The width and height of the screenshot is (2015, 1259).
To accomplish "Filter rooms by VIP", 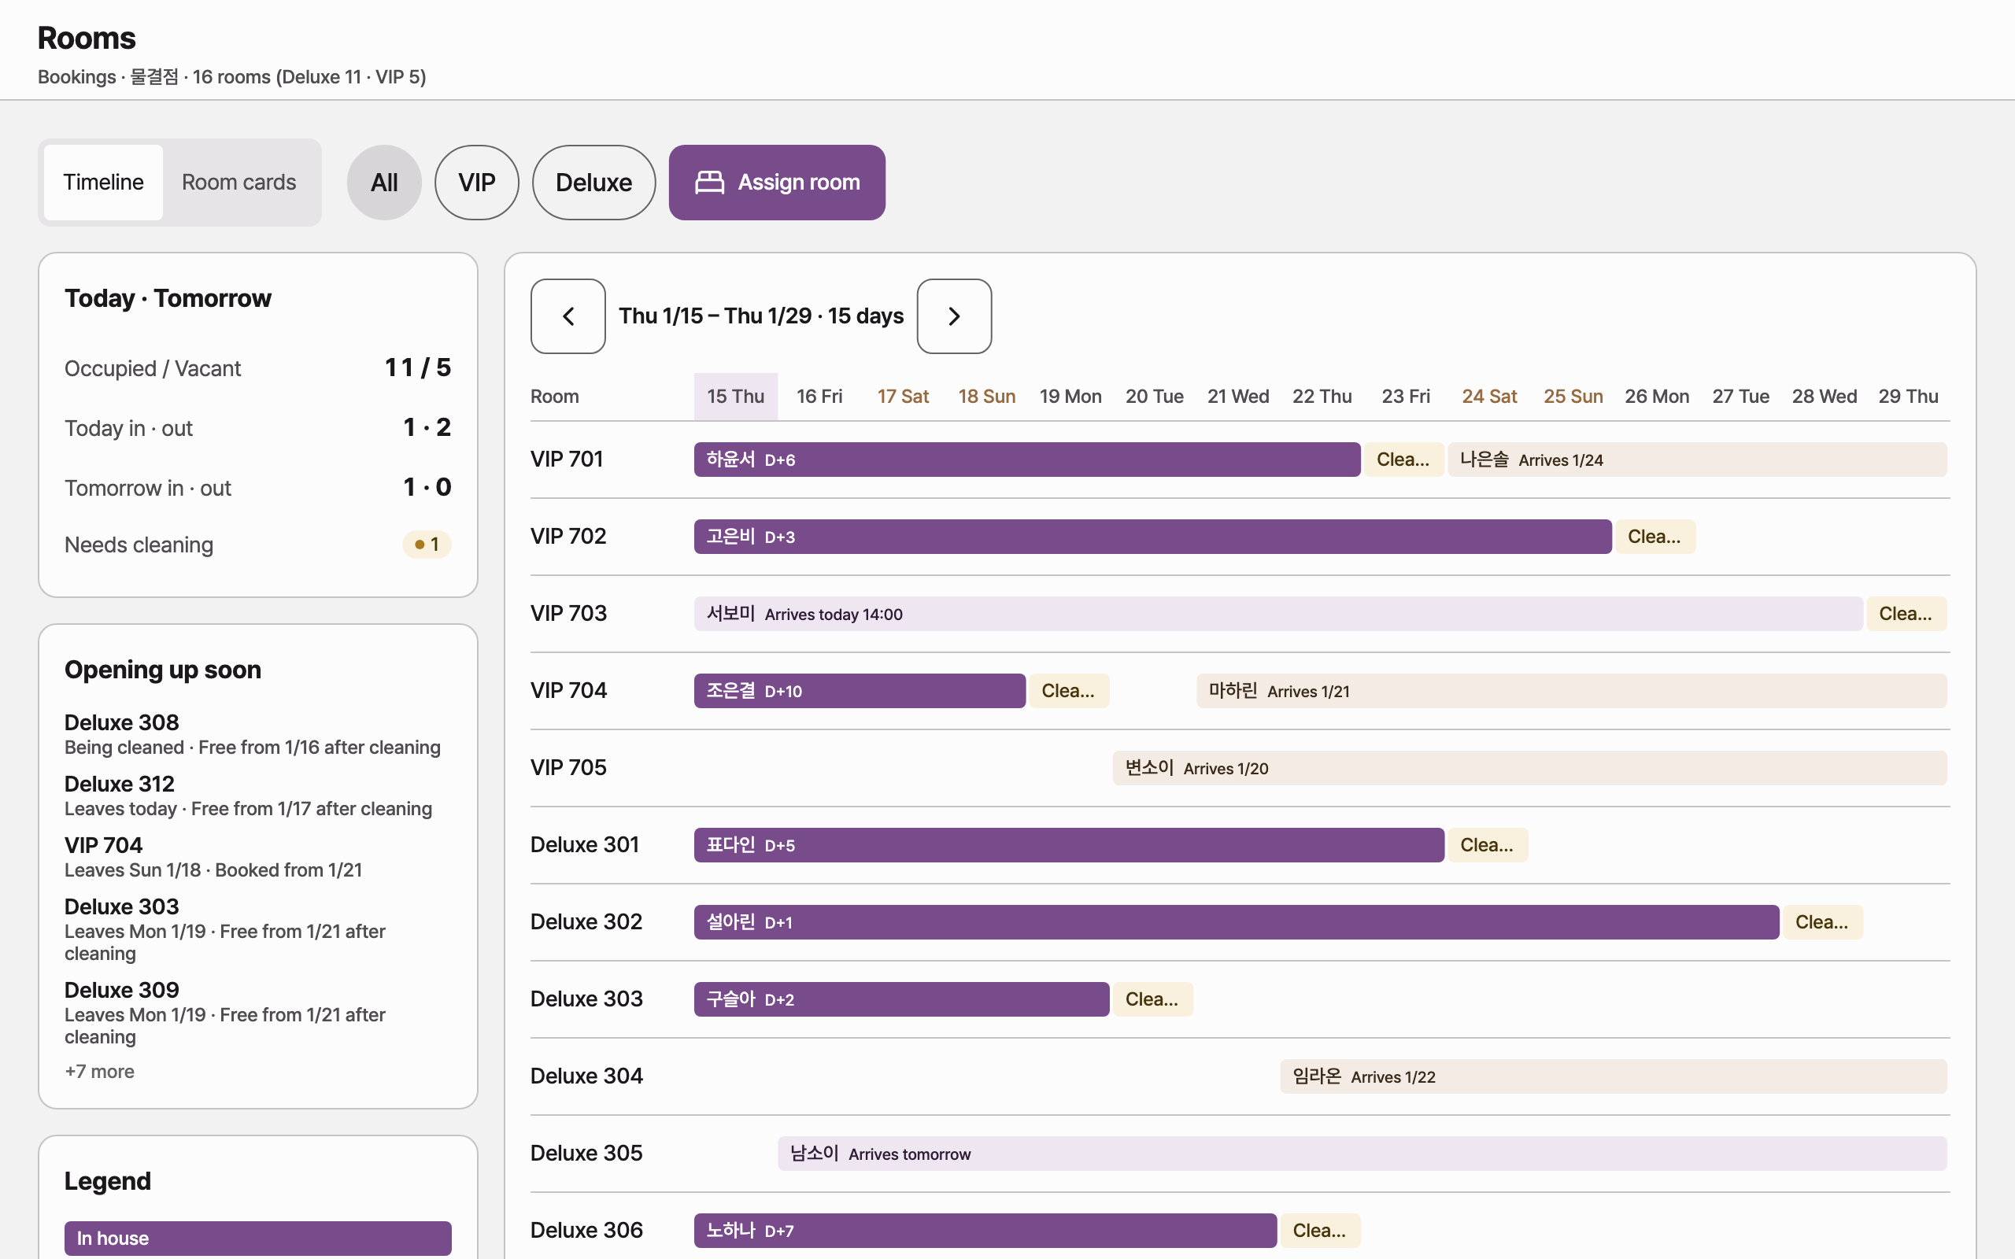I will coord(477,183).
